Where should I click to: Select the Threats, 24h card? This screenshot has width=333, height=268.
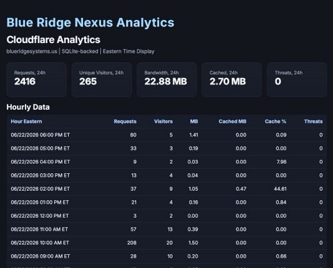(297, 80)
